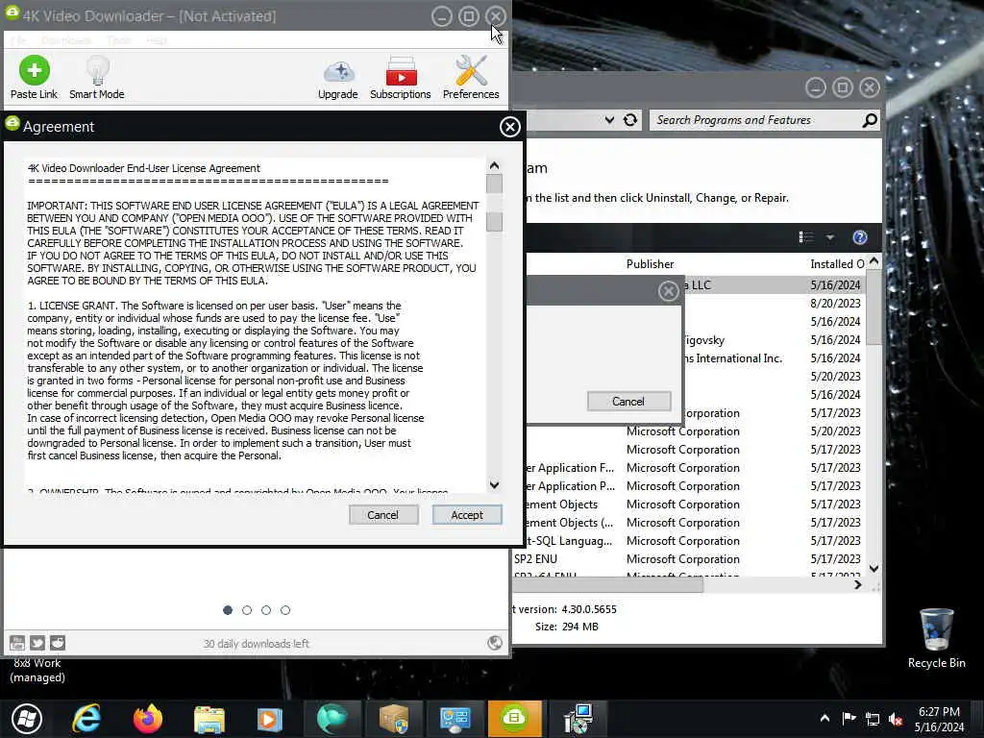Launch Internet Explorer from taskbar
Viewport: 984px width, 738px height.
(x=86, y=719)
